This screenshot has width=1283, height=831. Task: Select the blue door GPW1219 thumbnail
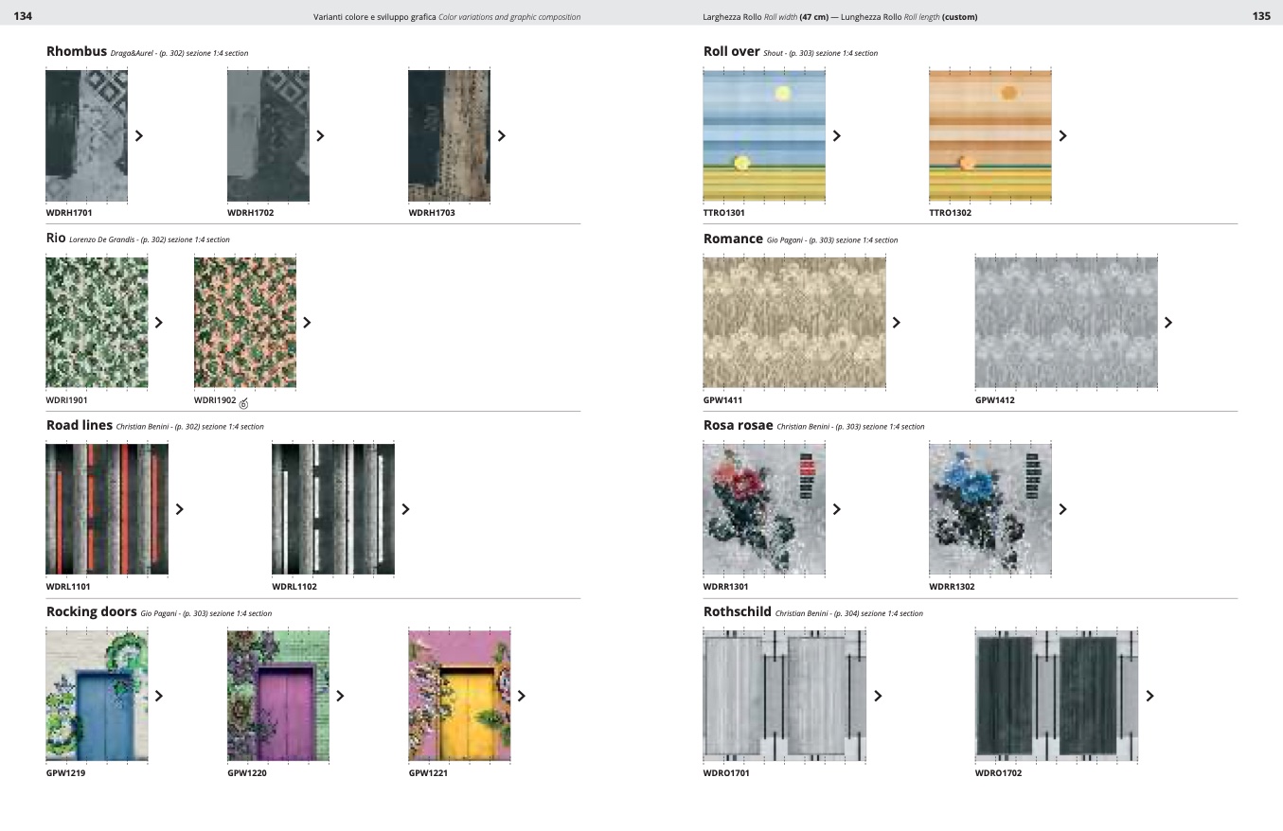pyautogui.click(x=97, y=696)
